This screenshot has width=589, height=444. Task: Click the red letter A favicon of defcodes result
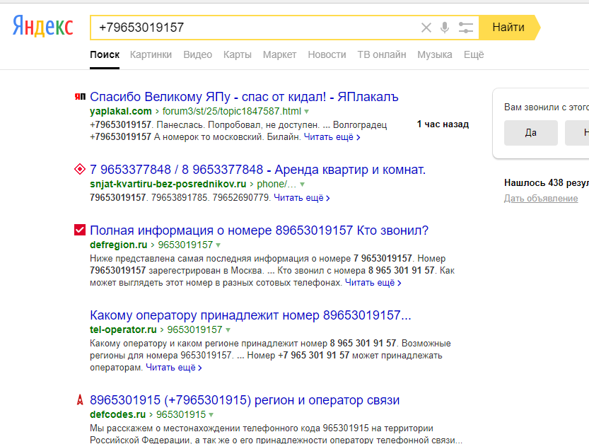pyautogui.click(x=80, y=399)
